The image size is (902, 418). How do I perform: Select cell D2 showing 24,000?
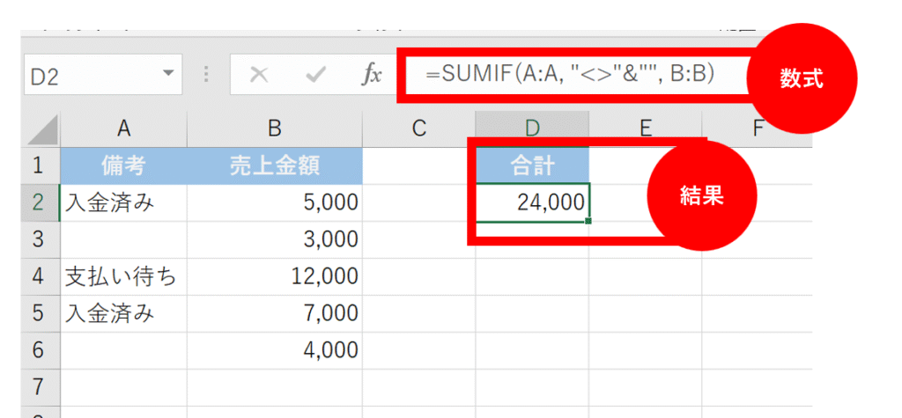pyautogui.click(x=532, y=203)
